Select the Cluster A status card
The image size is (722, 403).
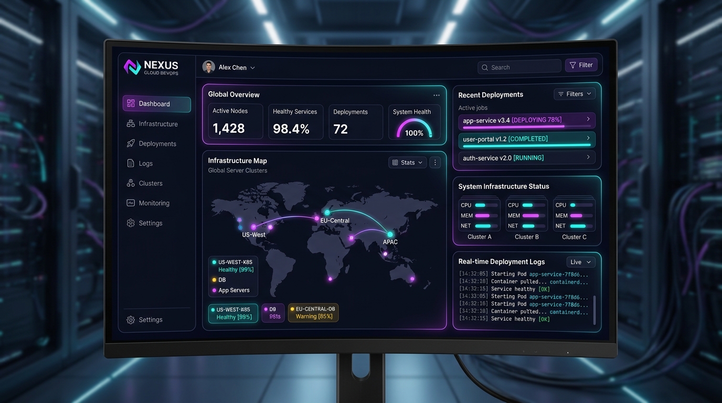[x=479, y=215]
